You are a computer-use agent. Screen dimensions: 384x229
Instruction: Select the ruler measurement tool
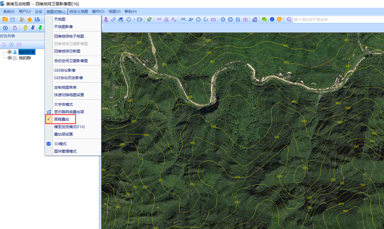point(113,19)
